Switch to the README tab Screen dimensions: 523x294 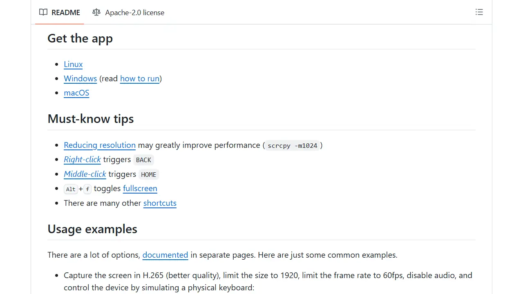60,12
